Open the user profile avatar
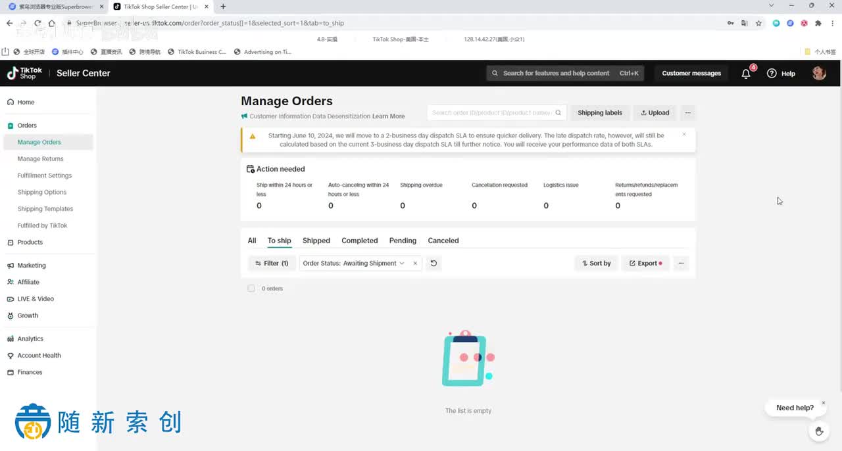Viewport: 842px width, 451px height. [819, 73]
